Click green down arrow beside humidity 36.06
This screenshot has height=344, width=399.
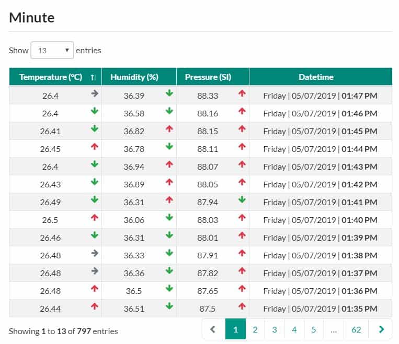[169, 218]
